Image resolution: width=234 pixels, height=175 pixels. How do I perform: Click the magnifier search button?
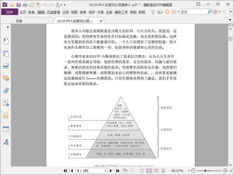[x=209, y=12]
